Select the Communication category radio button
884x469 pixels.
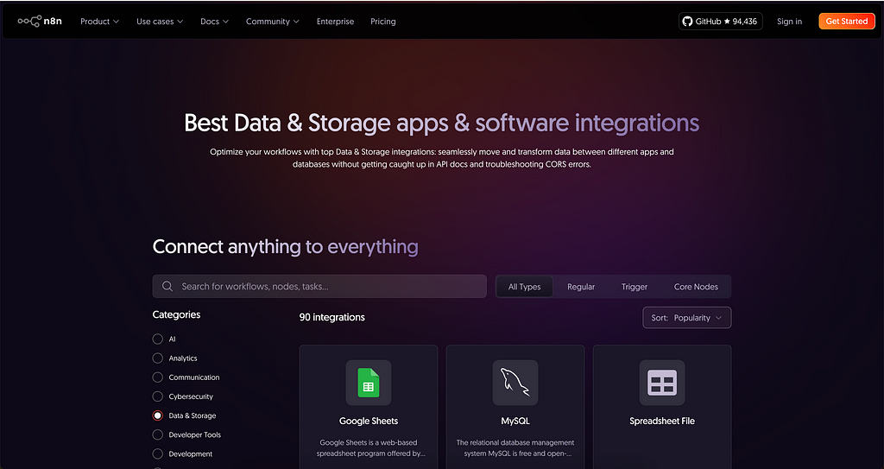pos(158,377)
